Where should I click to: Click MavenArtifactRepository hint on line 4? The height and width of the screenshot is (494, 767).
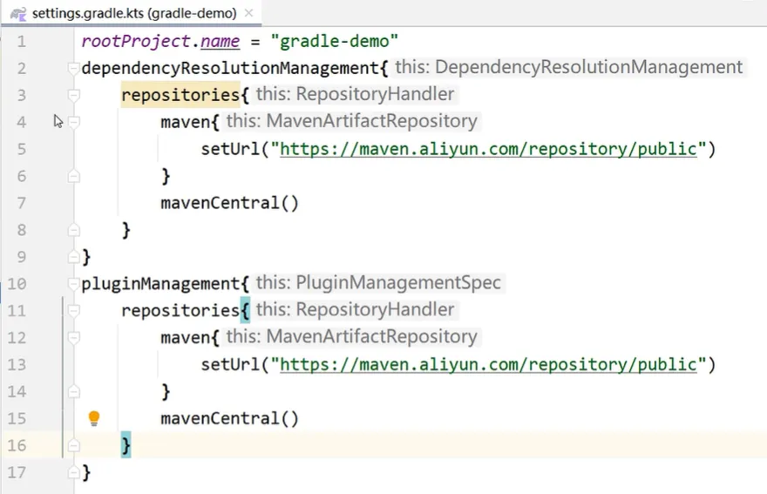pos(352,121)
